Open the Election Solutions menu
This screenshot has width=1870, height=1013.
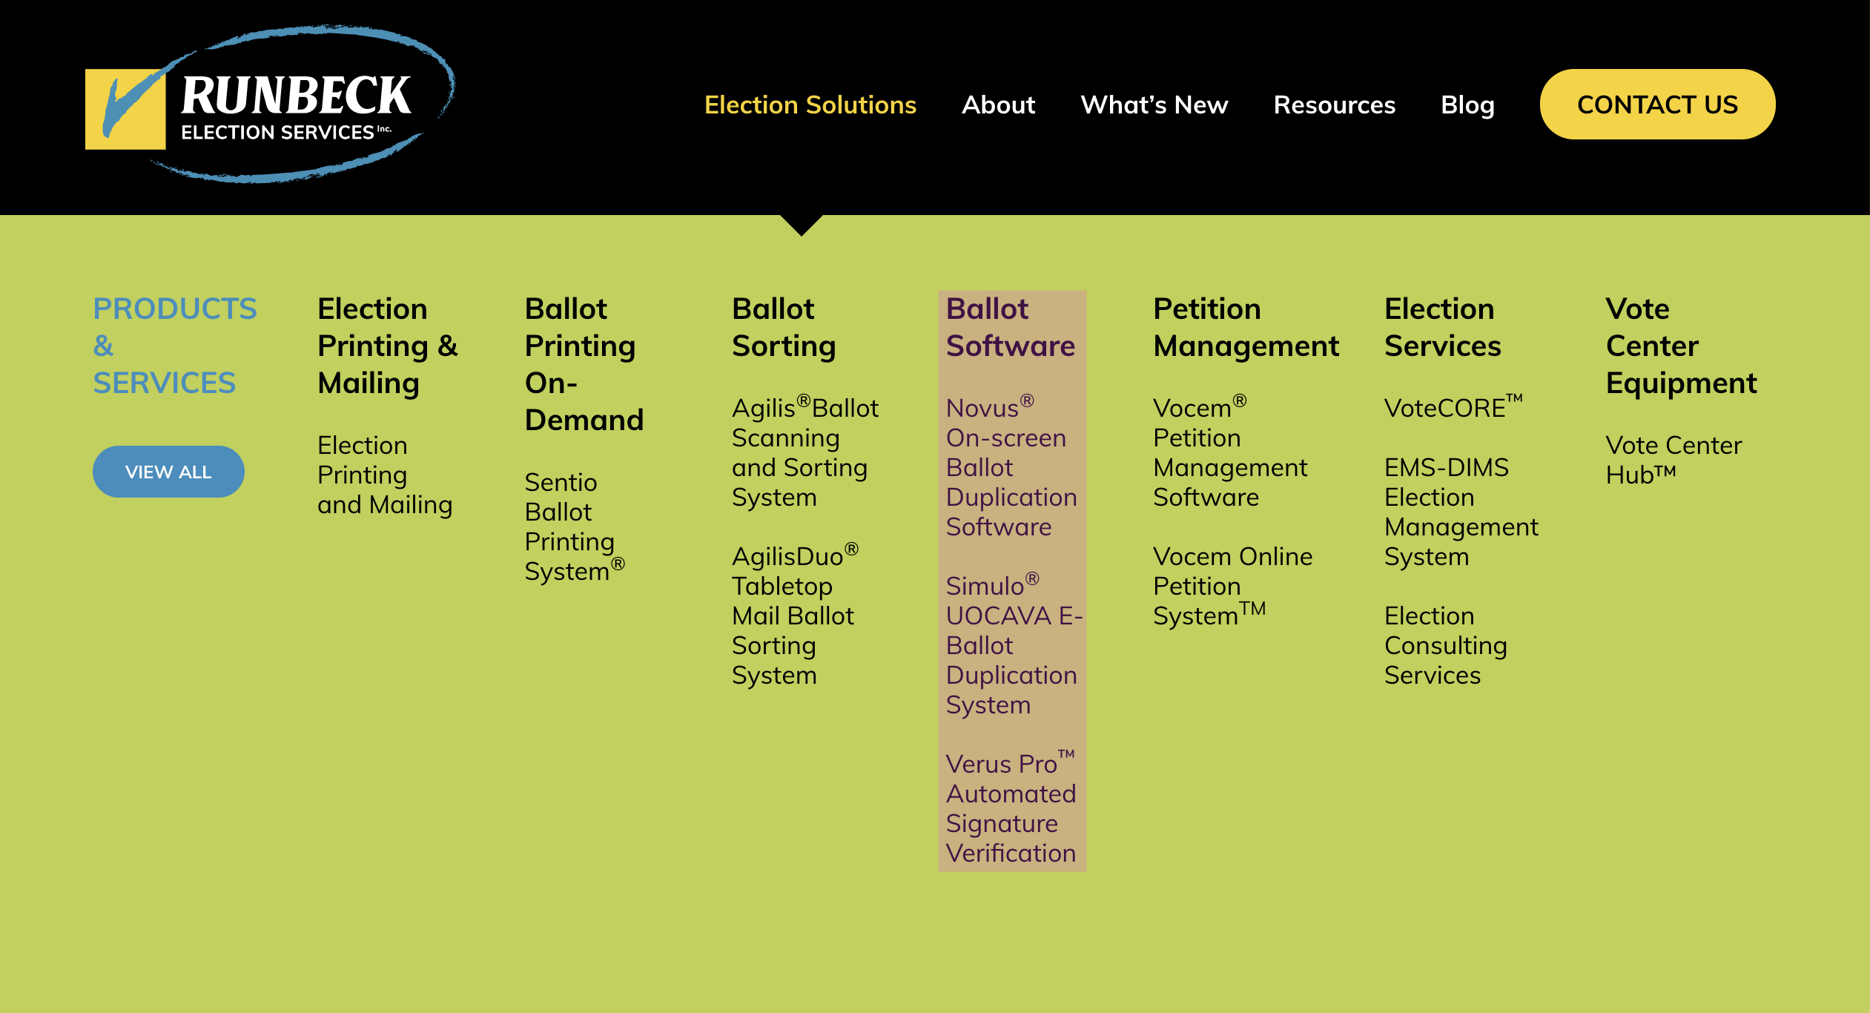pos(810,105)
